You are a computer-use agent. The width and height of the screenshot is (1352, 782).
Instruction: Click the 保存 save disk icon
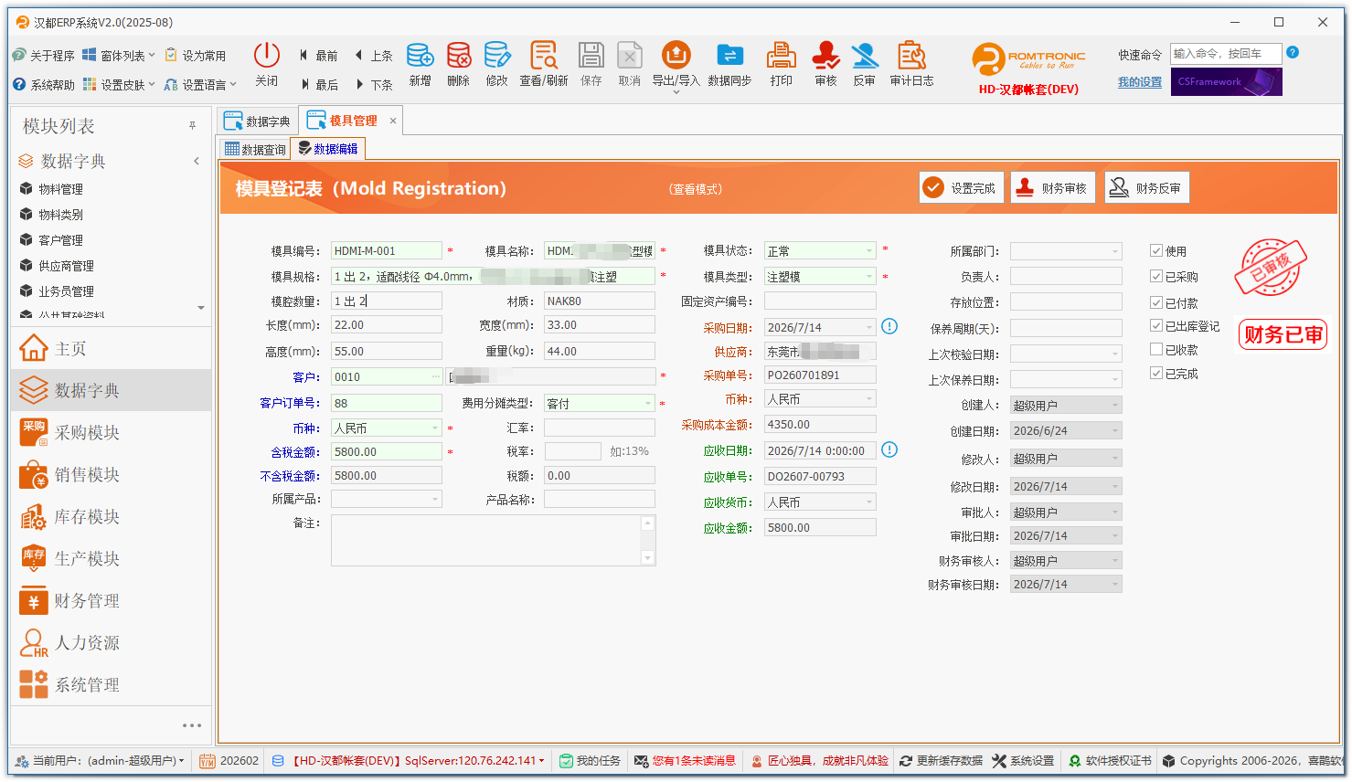pyautogui.click(x=591, y=56)
